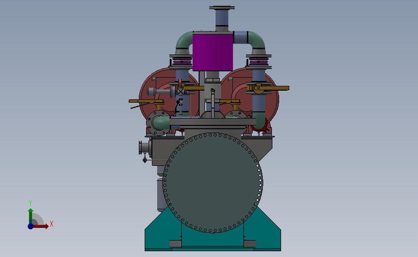
Task: Select the far-left brass valve handle
Action: tap(146, 101)
